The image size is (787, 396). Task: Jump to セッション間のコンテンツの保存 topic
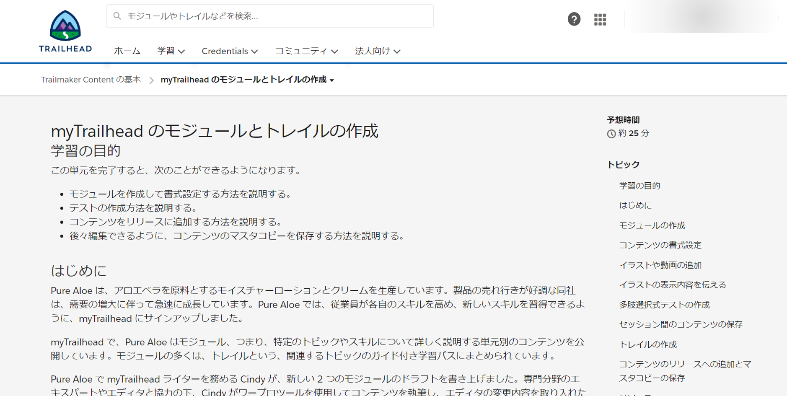point(681,324)
